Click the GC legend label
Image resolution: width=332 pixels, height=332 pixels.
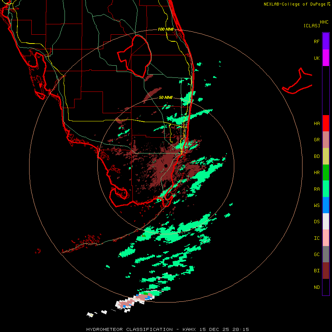pyautogui.click(x=317, y=255)
